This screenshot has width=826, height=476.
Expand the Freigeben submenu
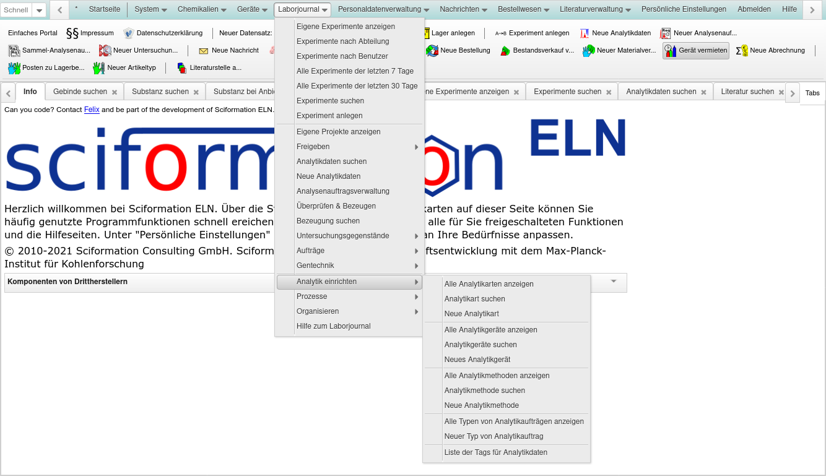tap(349, 147)
